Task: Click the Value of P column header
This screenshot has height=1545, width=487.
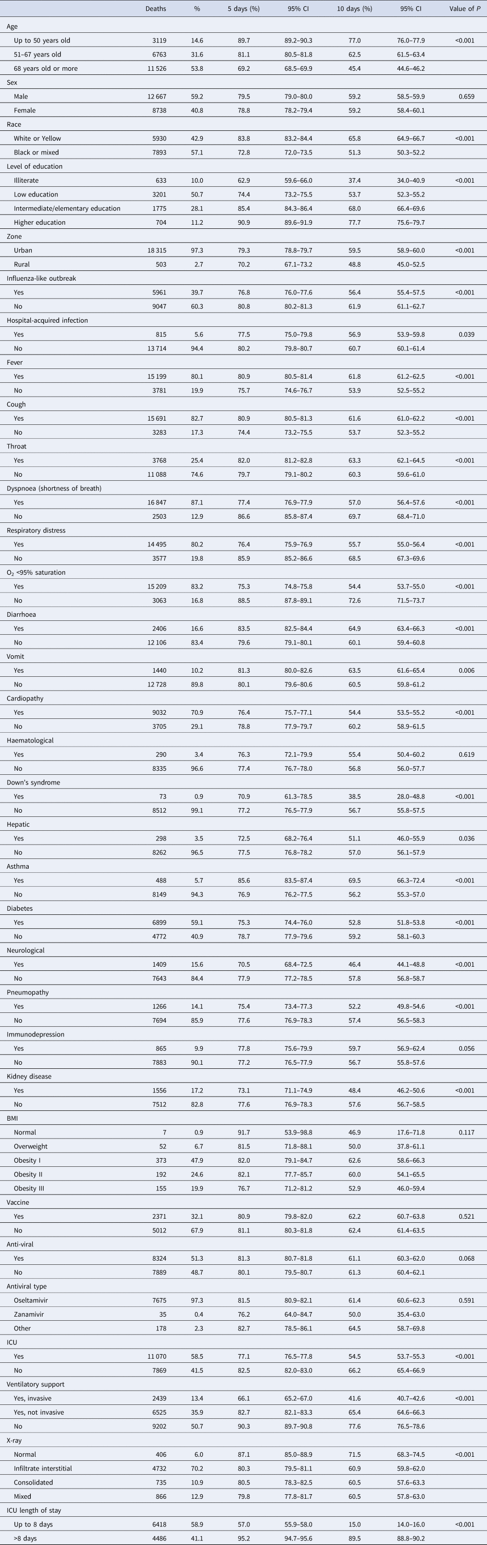Action: click(x=465, y=9)
